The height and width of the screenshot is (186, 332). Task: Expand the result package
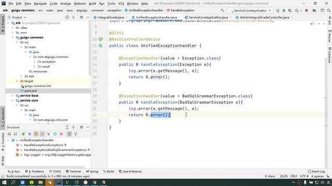[34, 67]
